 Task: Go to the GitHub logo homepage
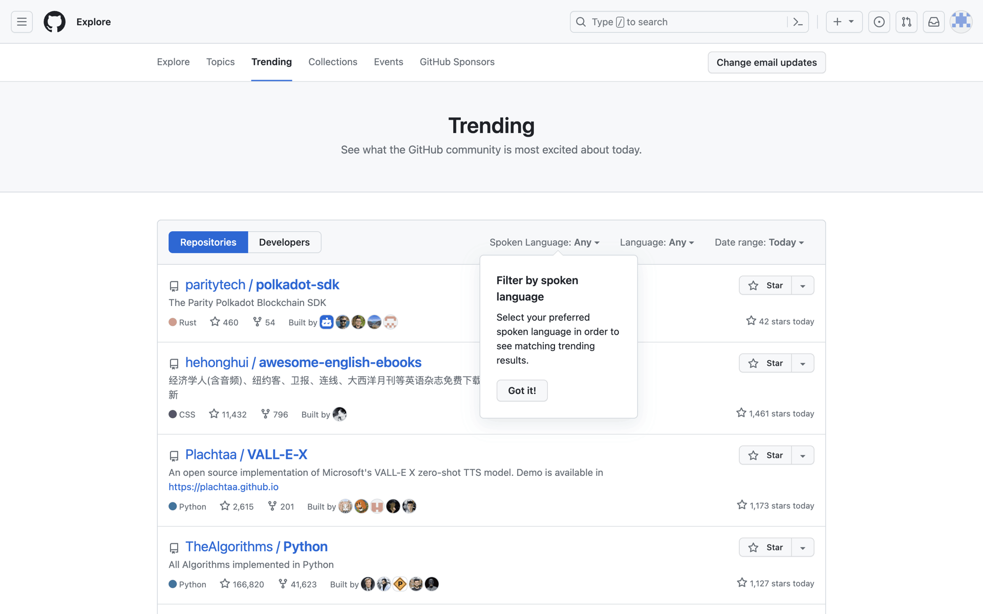click(x=54, y=22)
